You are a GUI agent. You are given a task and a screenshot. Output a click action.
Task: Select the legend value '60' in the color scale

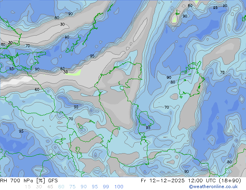click(x=61, y=187)
